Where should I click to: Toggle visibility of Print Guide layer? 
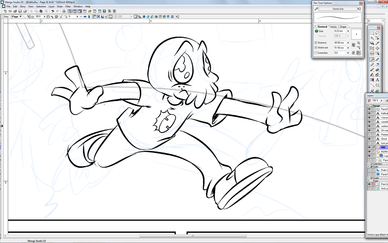[x=369, y=184]
